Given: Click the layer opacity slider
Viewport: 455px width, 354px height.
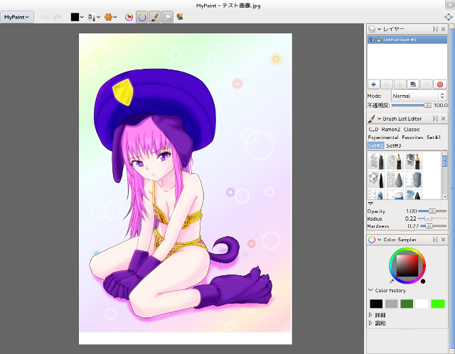Looking at the screenshot, I should [x=412, y=106].
